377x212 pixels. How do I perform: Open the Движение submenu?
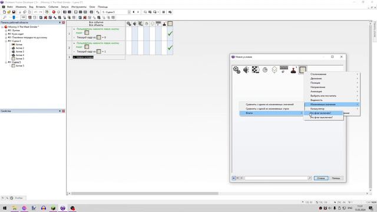pos(332,78)
